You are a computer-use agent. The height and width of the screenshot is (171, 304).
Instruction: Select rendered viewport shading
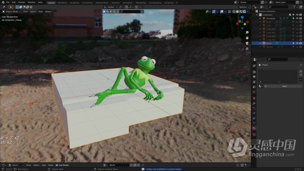click(244, 12)
